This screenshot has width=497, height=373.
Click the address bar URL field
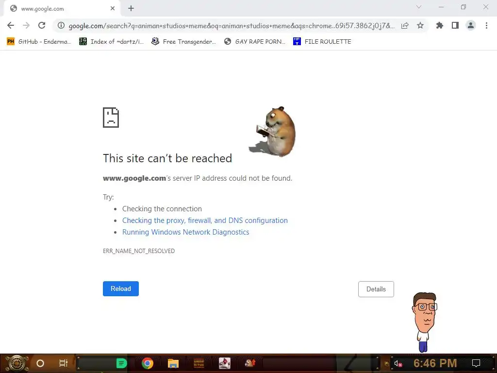point(232,26)
